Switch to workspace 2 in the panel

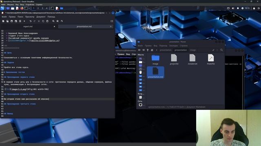(38, 8)
